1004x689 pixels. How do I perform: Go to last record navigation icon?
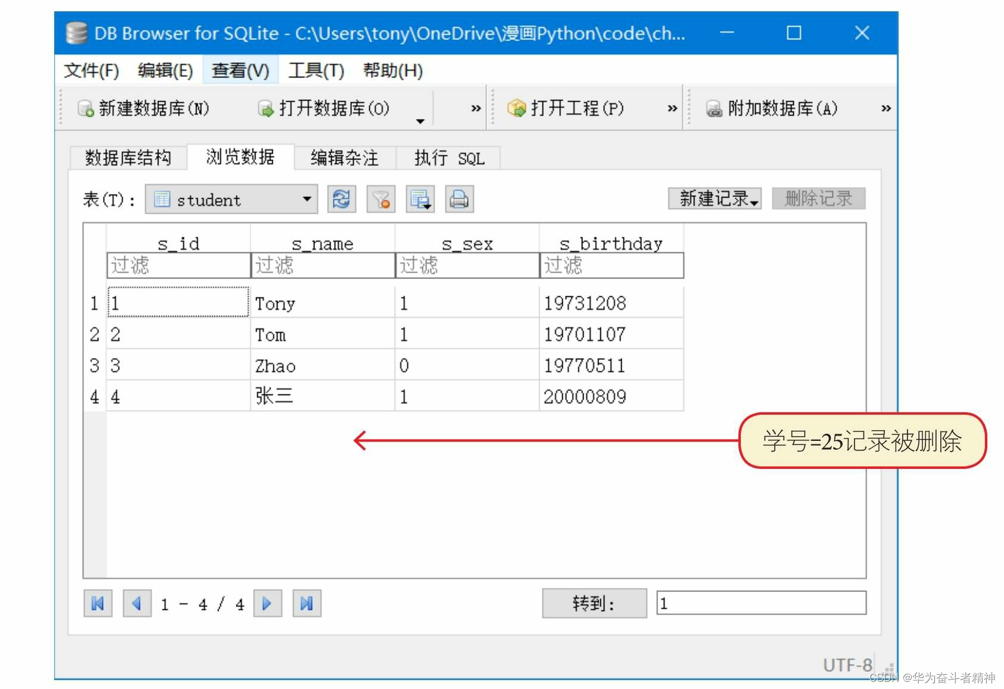click(307, 604)
